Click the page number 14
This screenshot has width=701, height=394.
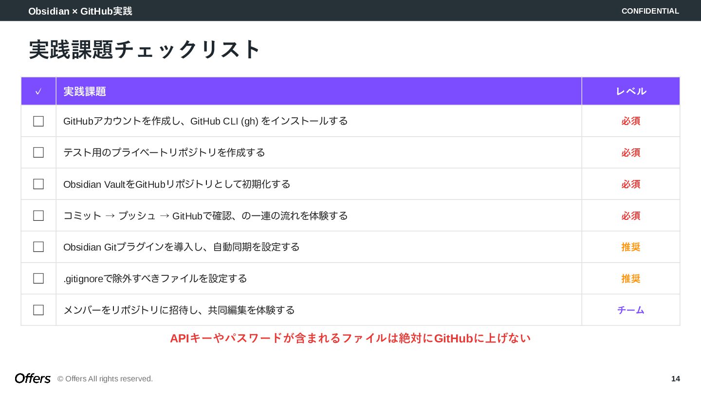pos(676,379)
